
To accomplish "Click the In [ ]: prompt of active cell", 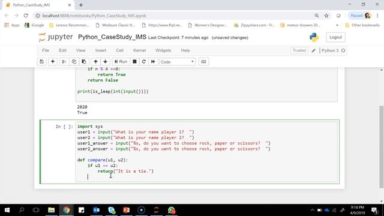I will click(64, 127).
